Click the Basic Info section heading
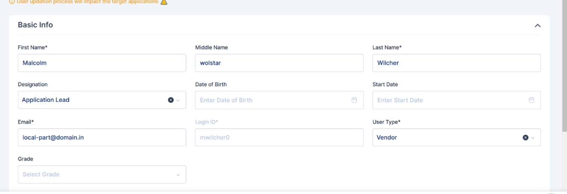Image resolution: width=567 pixels, height=194 pixels. pyautogui.click(x=35, y=25)
